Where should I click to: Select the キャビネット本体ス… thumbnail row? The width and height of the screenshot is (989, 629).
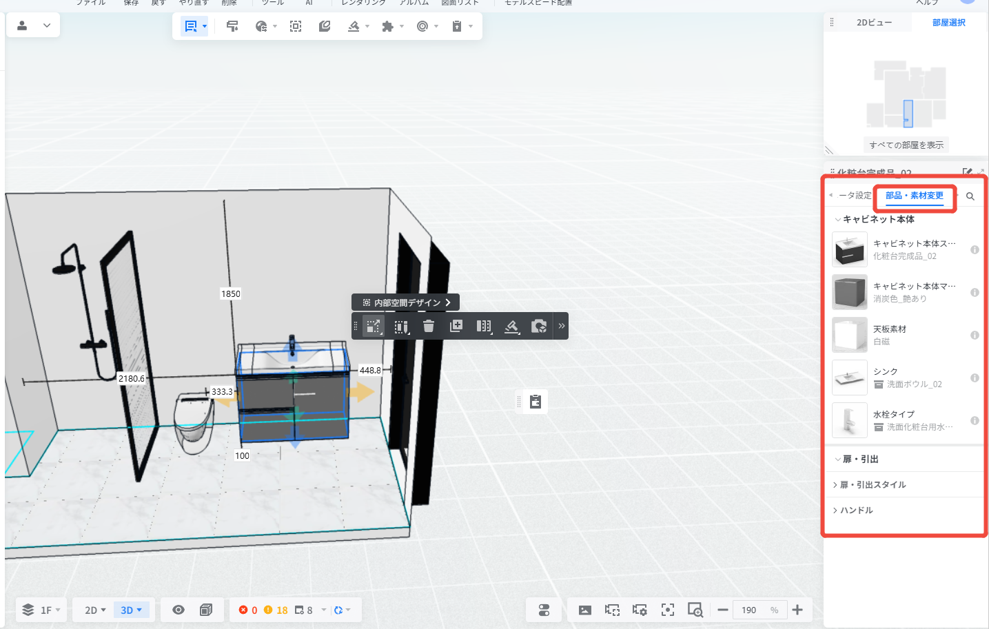[x=906, y=249]
